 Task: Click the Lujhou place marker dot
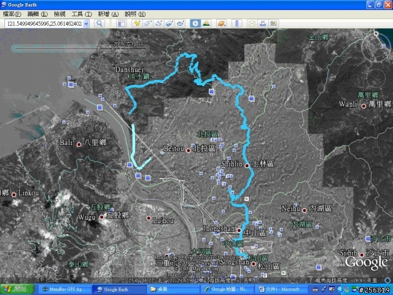point(149,218)
